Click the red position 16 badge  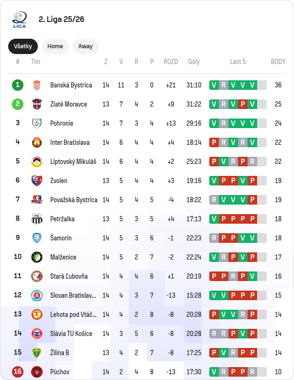click(18, 372)
